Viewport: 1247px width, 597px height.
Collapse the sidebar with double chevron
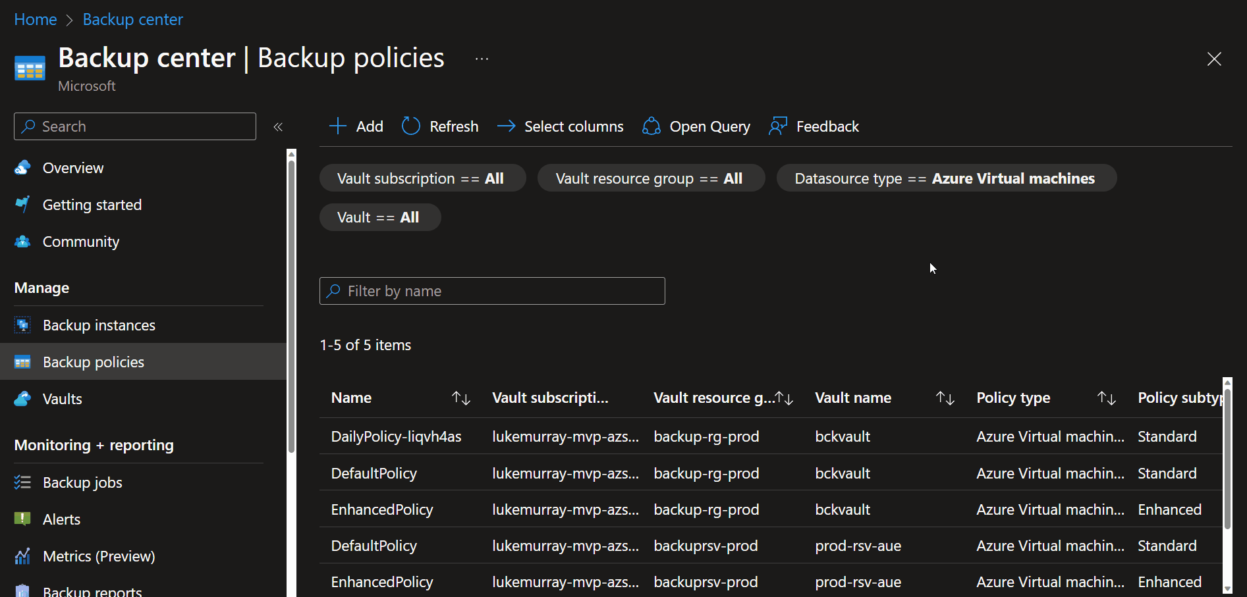278,126
